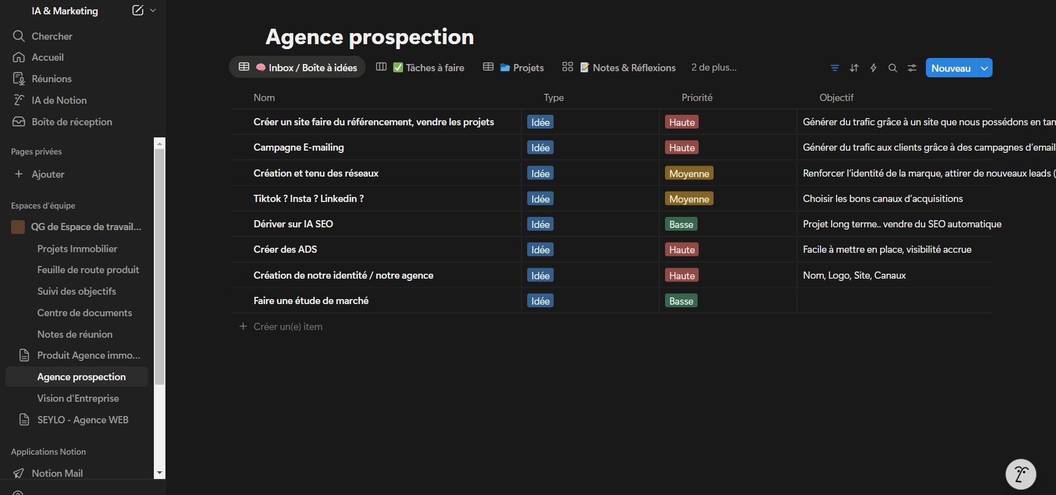Image resolution: width=1056 pixels, height=495 pixels.
Task: Show the 2 de plus views
Action: click(714, 67)
